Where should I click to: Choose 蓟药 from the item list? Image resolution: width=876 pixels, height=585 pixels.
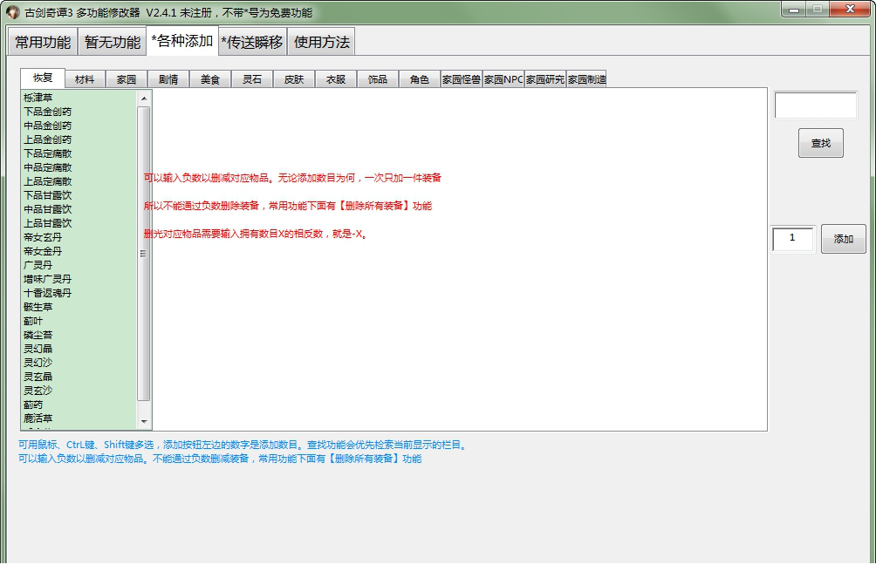point(79,405)
